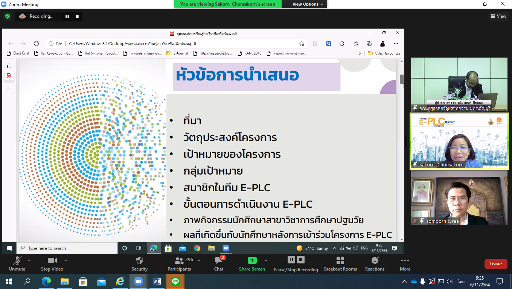Screen dimensions: 512x289
Task: Expand audio options arrow beside Unmute
Action: [x=29, y=260]
